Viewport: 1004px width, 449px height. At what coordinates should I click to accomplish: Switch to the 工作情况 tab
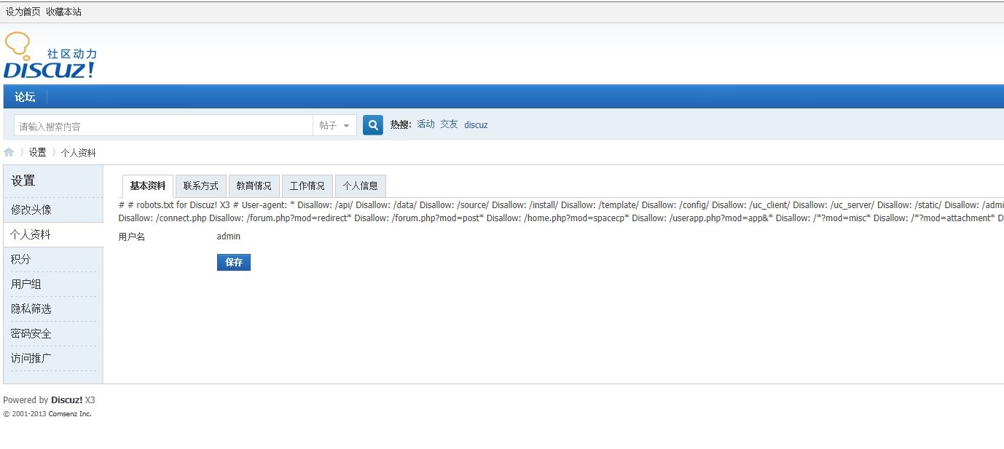(x=307, y=186)
